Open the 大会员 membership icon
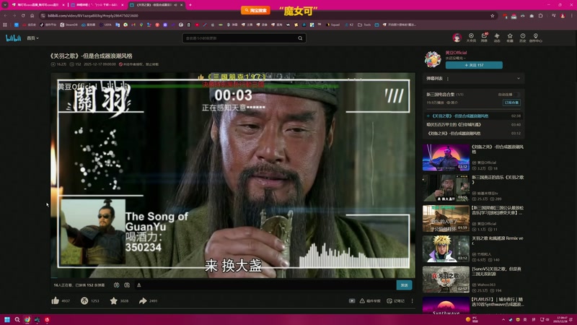The image size is (577, 325). [471, 38]
